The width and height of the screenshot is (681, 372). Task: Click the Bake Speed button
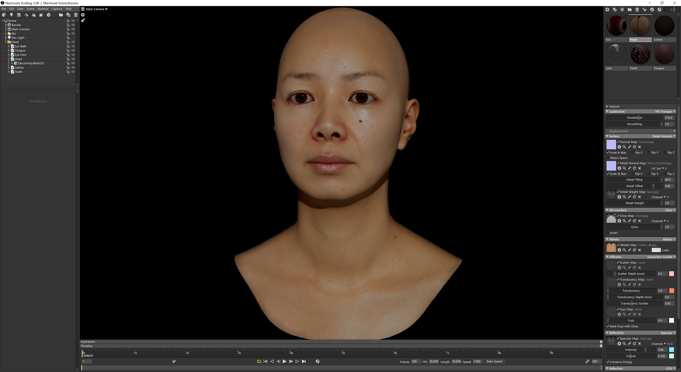point(495,361)
